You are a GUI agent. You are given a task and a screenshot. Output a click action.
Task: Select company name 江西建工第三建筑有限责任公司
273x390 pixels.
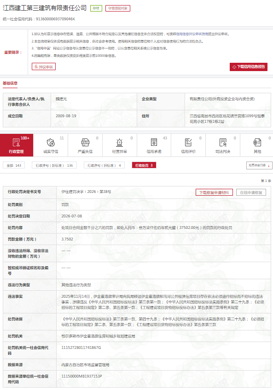[x=45, y=8]
